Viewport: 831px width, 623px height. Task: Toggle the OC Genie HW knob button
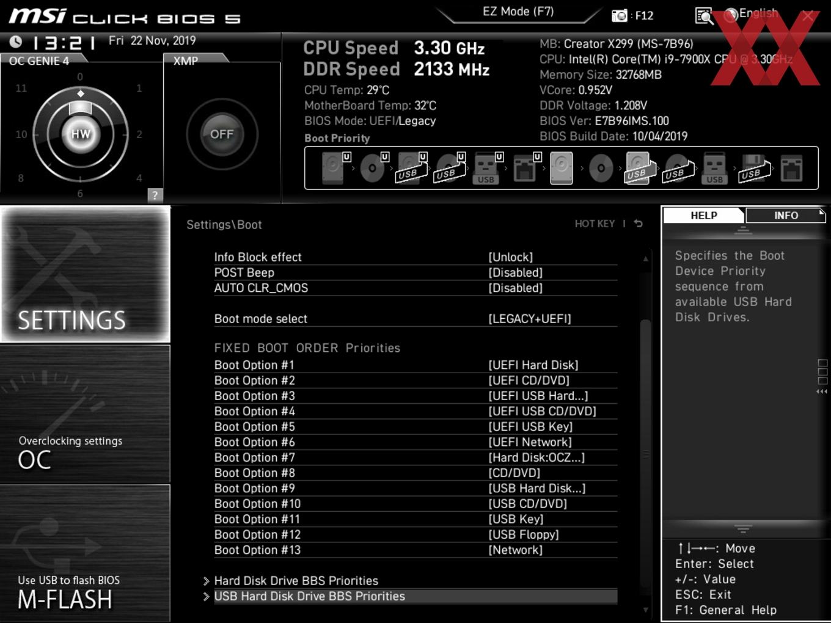[81, 134]
